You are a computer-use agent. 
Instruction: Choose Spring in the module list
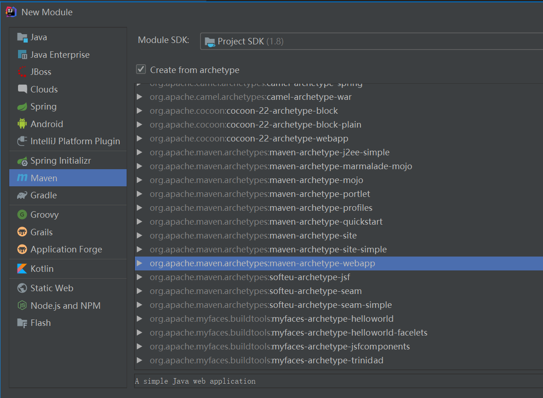pos(68,107)
